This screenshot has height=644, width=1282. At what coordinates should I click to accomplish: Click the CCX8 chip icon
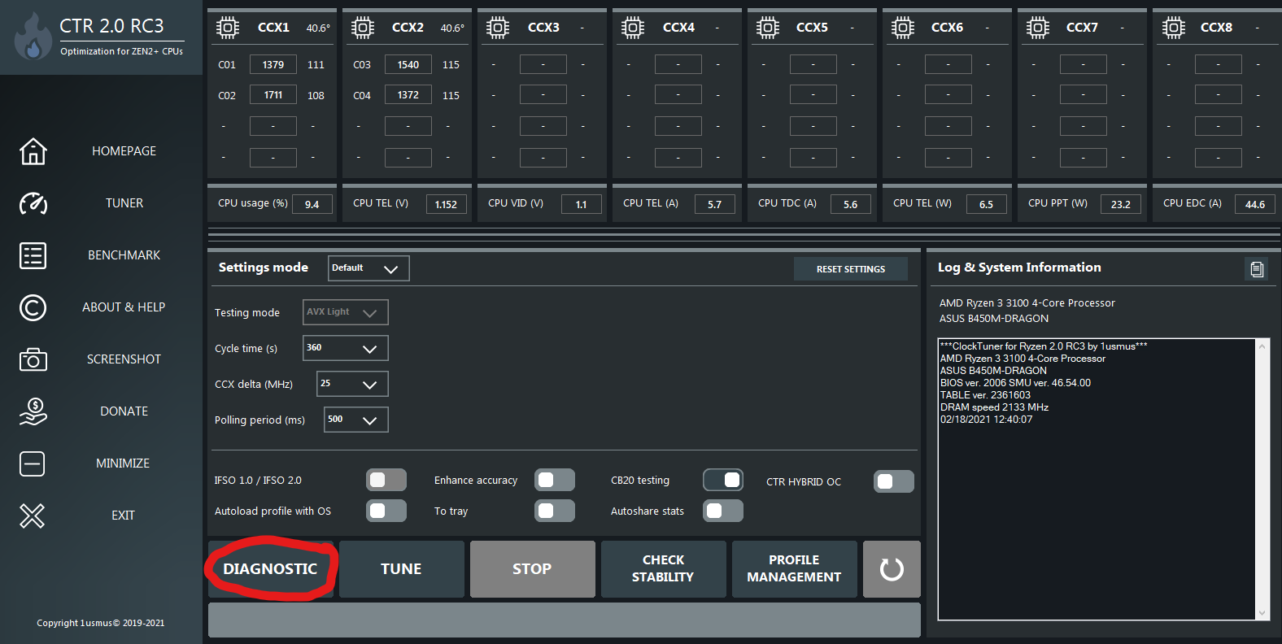(1173, 28)
